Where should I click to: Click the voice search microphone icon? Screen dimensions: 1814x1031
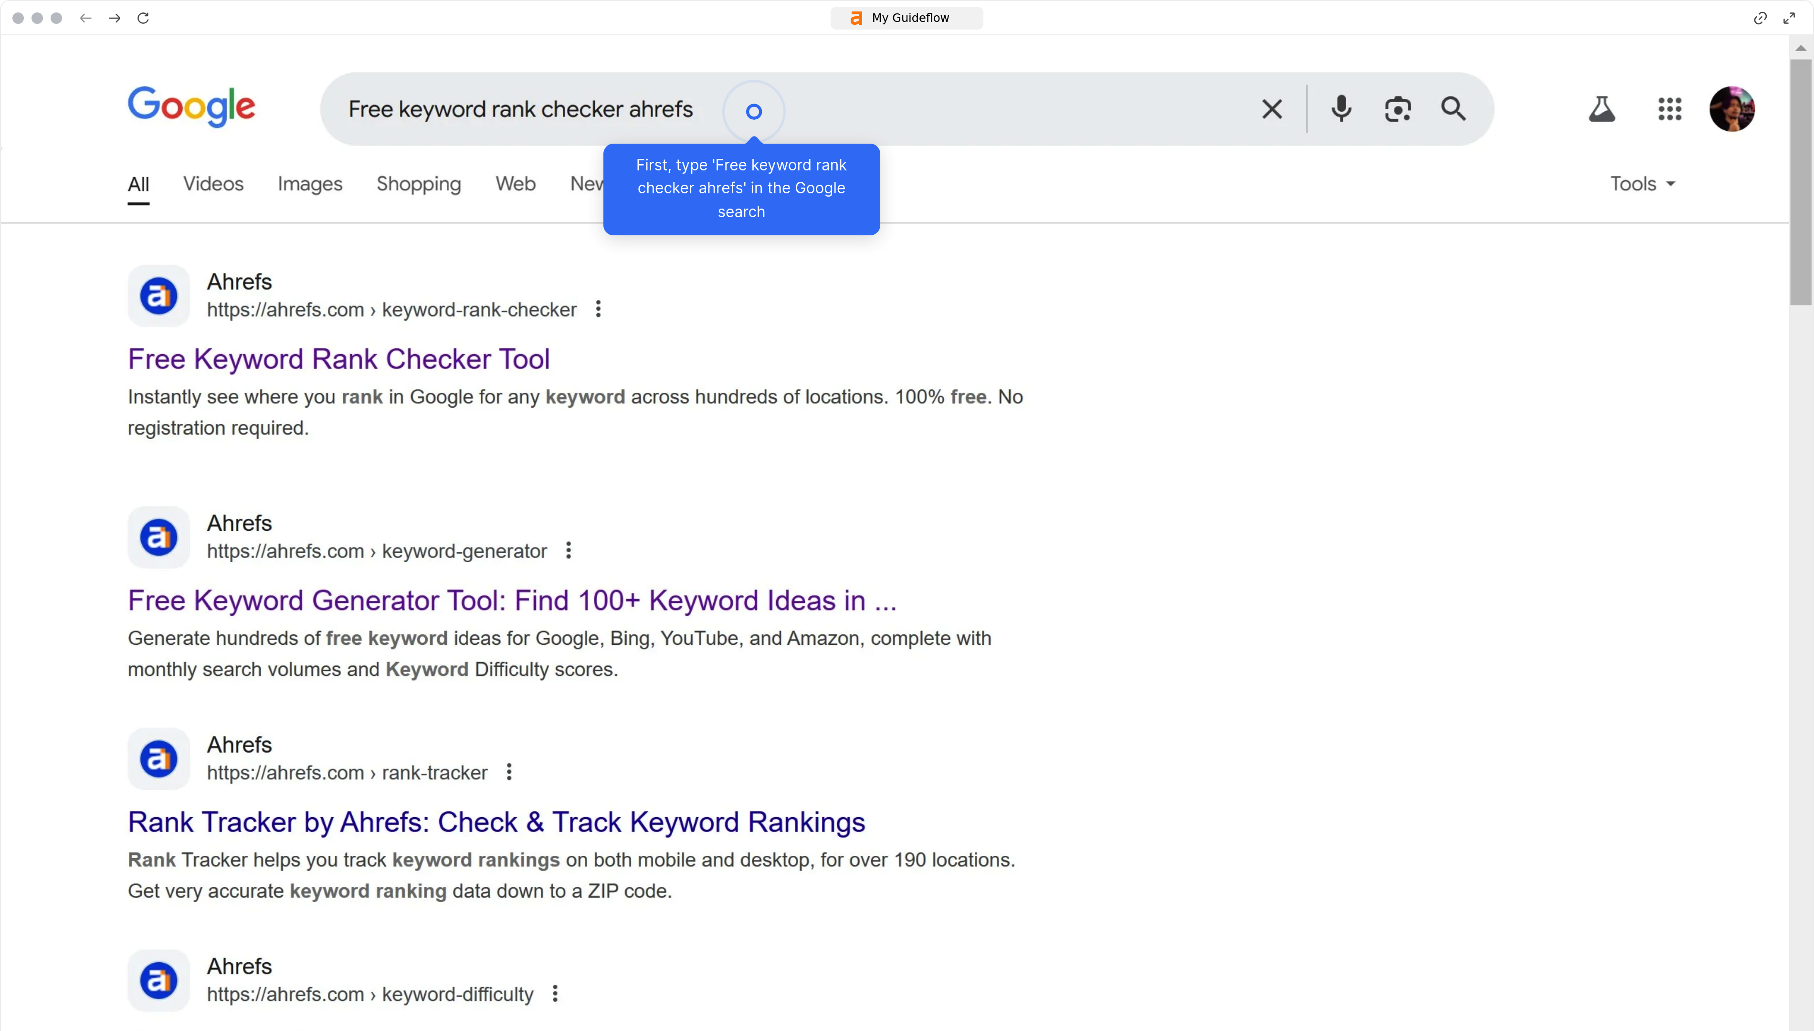(1341, 109)
